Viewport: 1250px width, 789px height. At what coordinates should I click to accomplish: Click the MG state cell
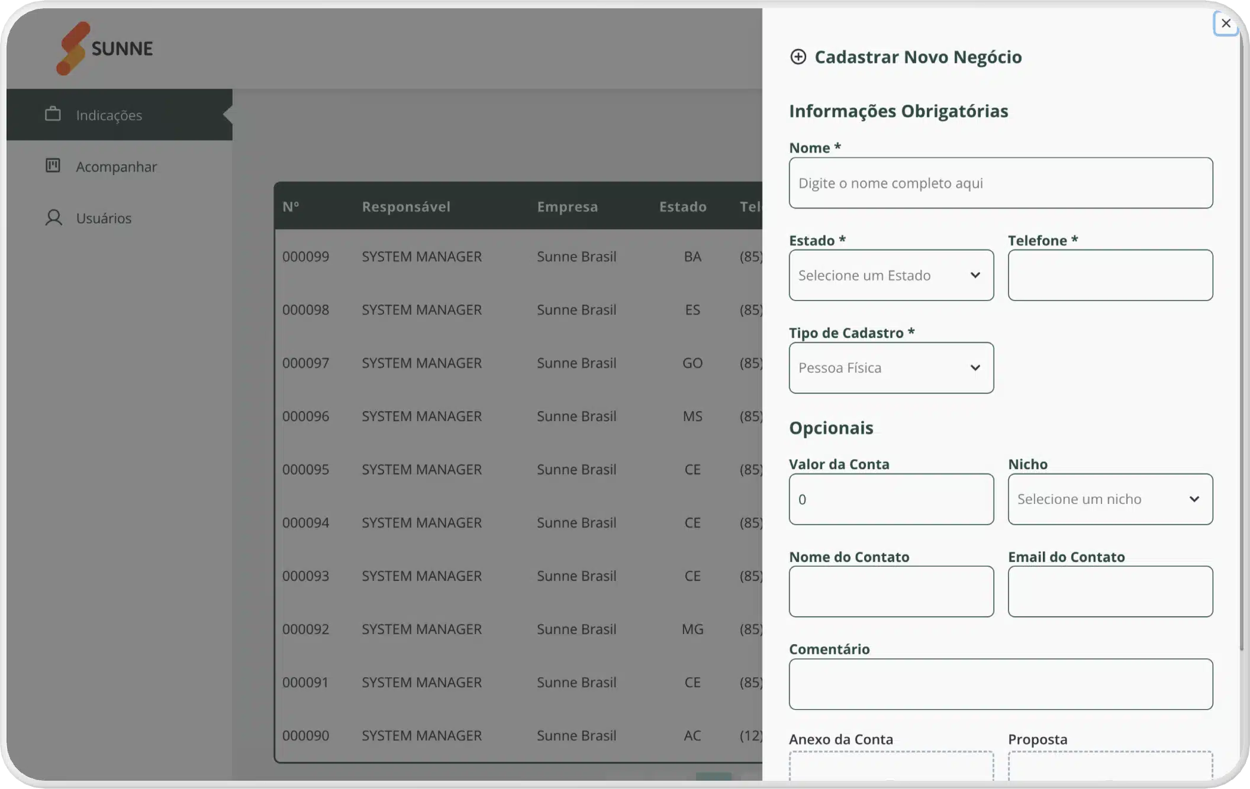click(x=692, y=629)
